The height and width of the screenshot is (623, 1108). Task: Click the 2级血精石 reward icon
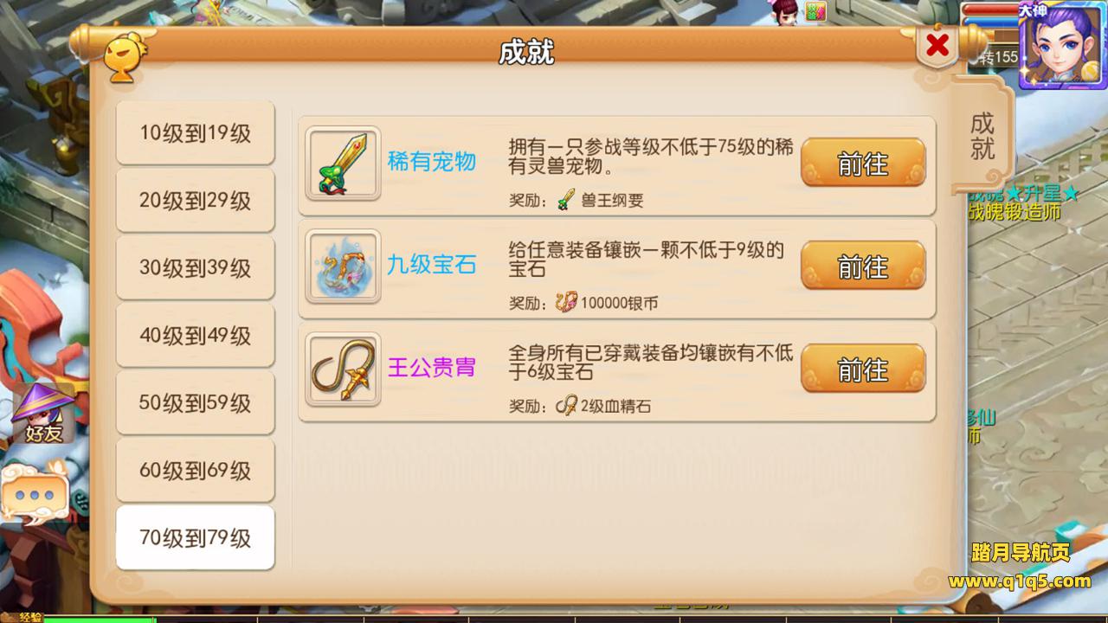[566, 406]
